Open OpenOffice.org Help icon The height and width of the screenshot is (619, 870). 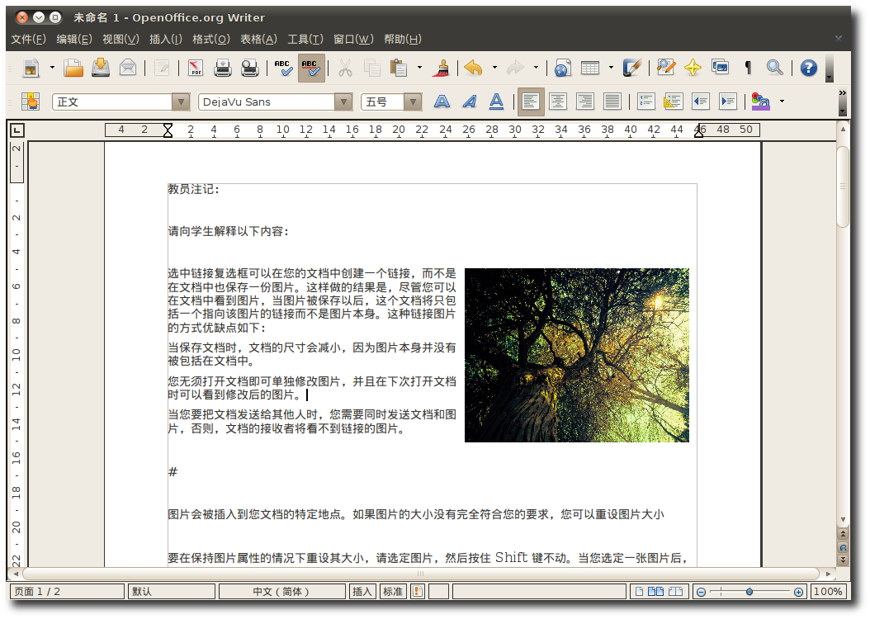click(808, 69)
